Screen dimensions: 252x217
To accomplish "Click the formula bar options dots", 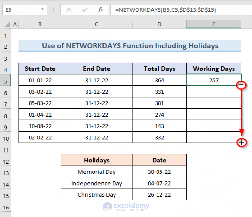I will pos(54,10).
